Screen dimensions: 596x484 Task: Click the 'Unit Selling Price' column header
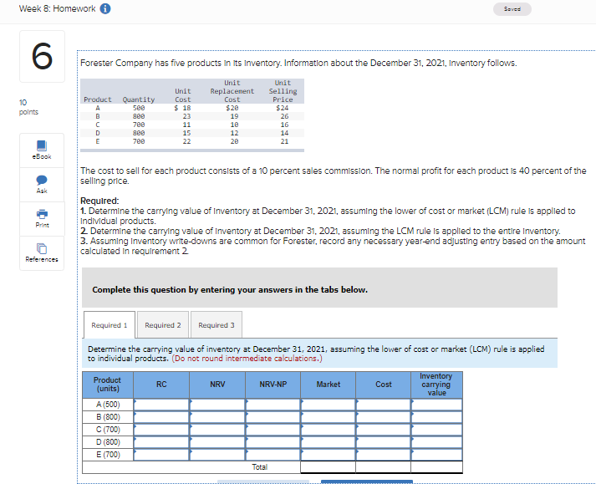(283, 91)
